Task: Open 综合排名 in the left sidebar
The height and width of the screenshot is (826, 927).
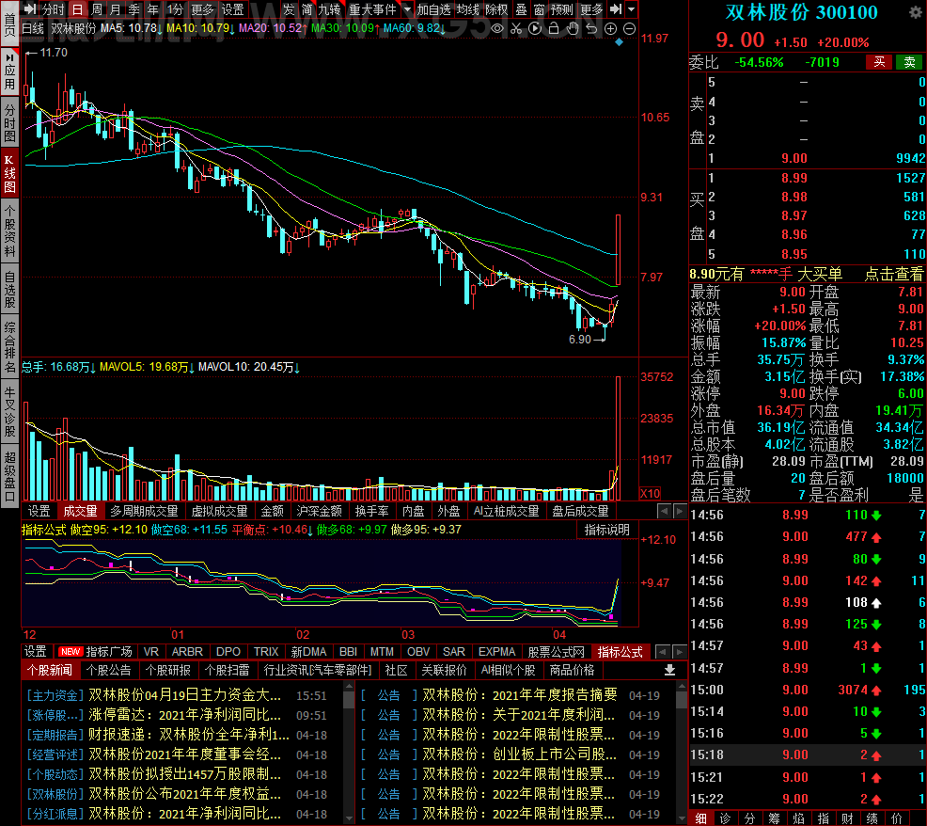Action: [9, 347]
